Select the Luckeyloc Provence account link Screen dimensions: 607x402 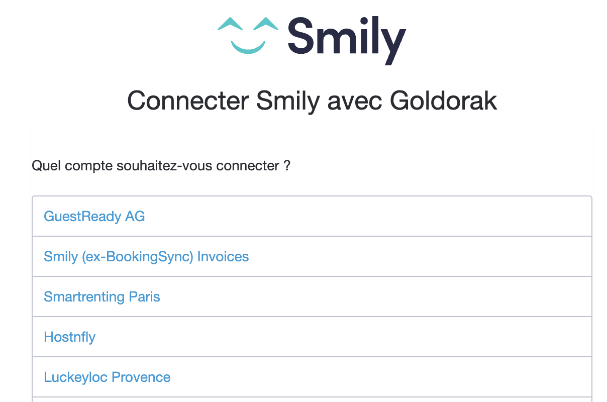coord(107,377)
